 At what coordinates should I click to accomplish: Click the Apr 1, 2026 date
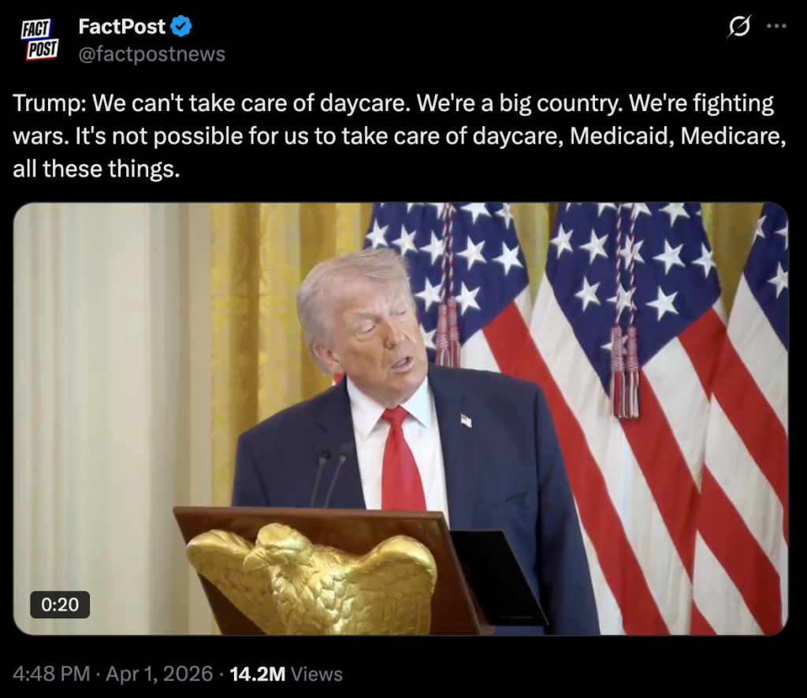click(x=159, y=674)
